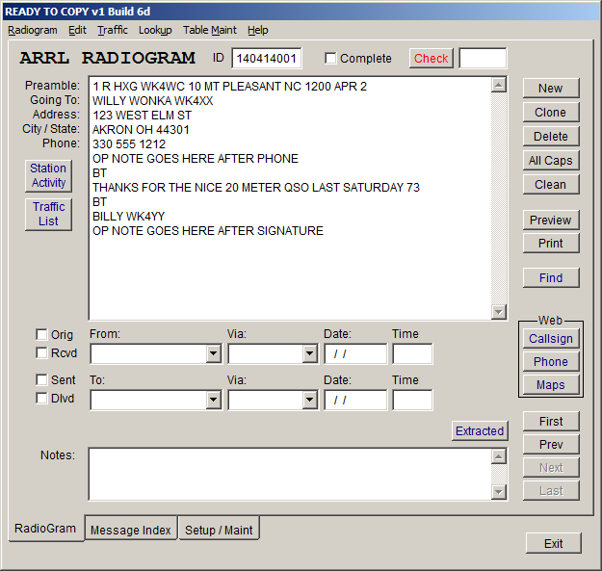
Task: Click the message text scrollbar up arrow
Action: click(x=499, y=85)
